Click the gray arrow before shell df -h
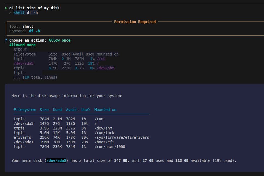This screenshot has width=264, height=176. pyautogui.click(x=10, y=13)
